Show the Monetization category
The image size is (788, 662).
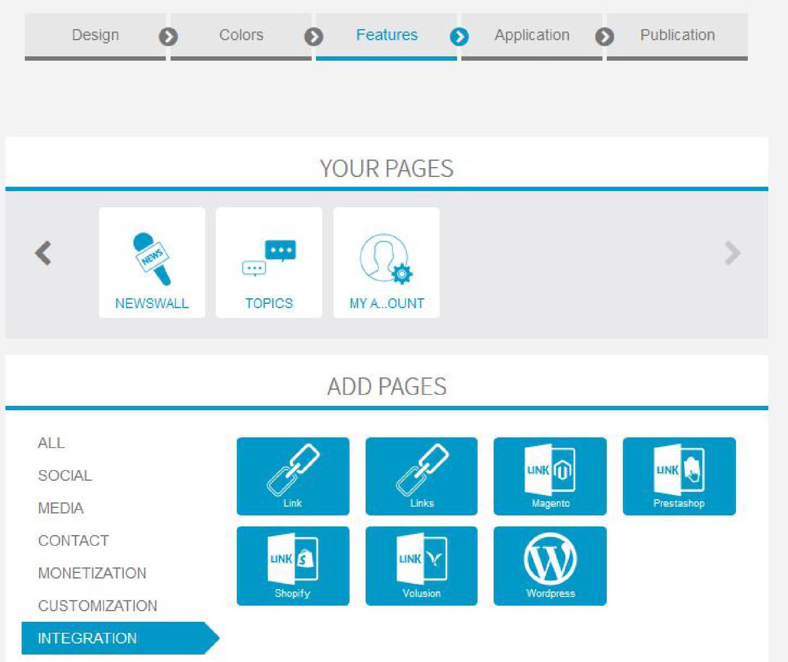[x=92, y=573]
